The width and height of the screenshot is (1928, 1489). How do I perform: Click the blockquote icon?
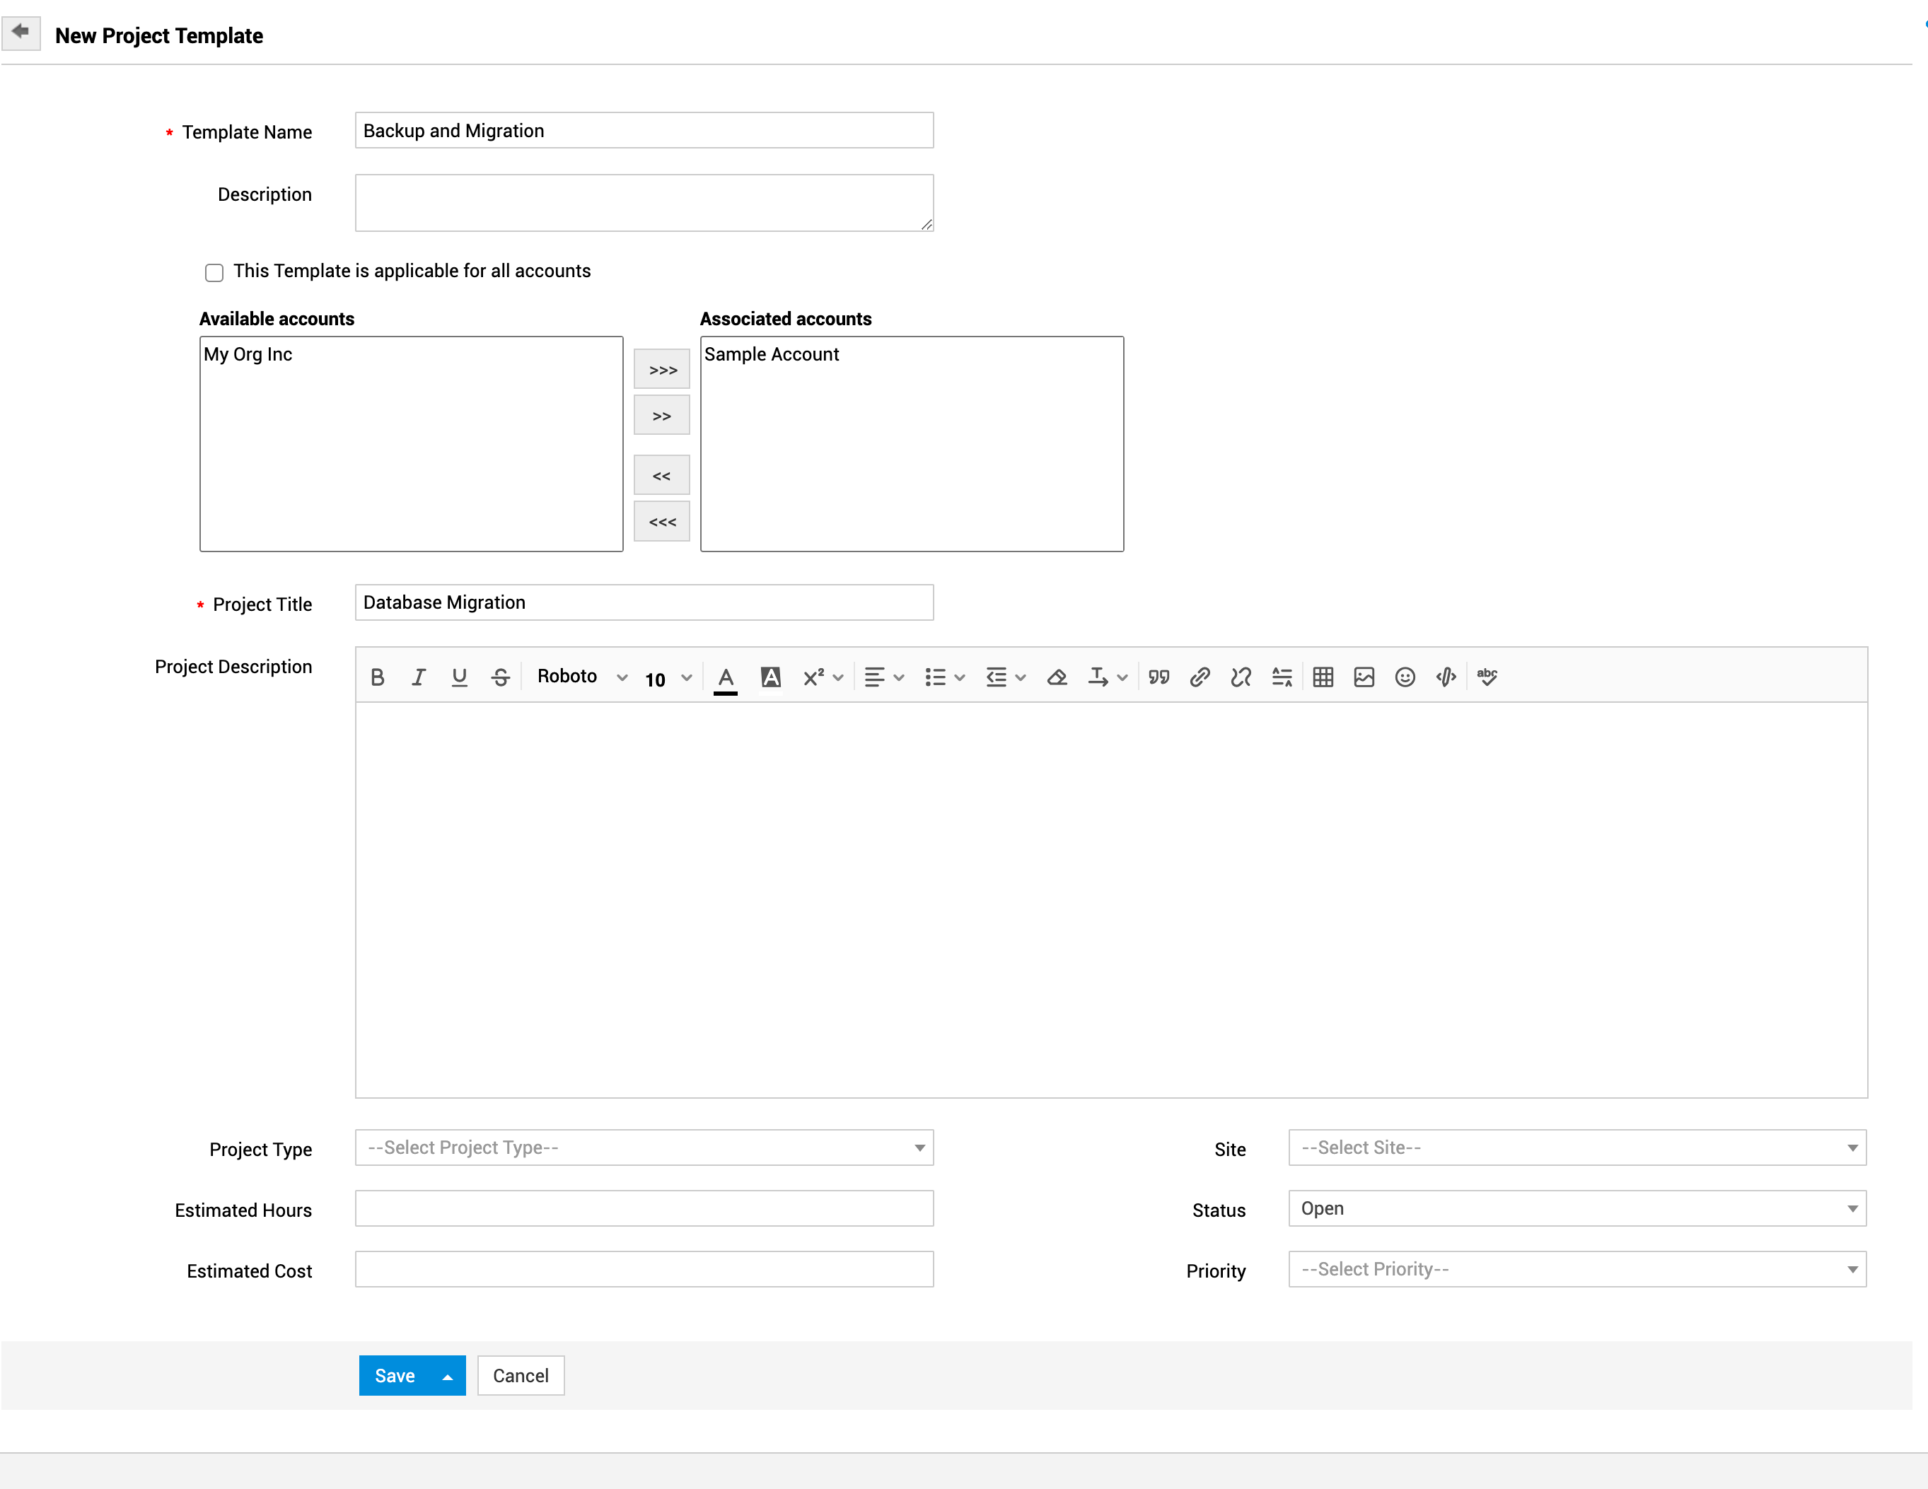(1158, 677)
